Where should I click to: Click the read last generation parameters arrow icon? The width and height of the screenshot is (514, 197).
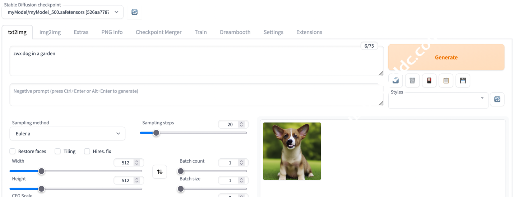(x=395, y=81)
